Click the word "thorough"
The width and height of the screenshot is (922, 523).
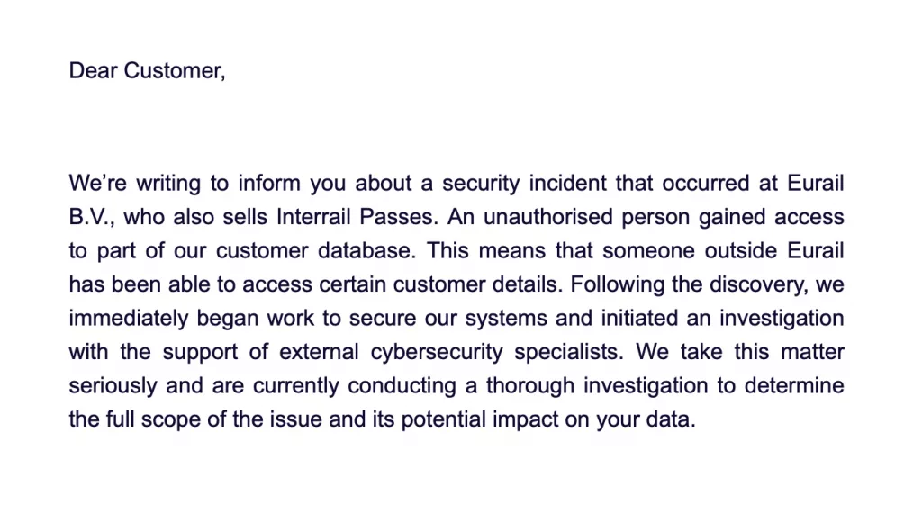530,386
